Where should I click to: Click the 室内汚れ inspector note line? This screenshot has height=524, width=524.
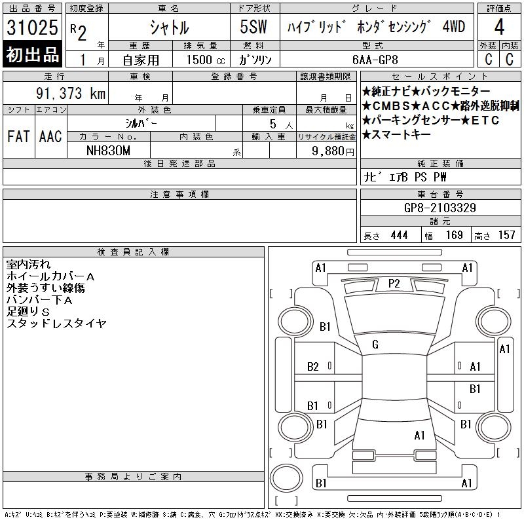point(28,265)
